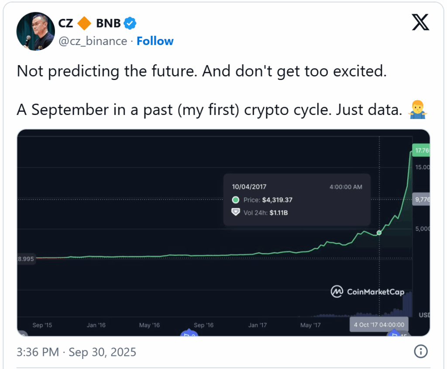447x369 pixels.
Task: Click the orange diamond beside CZ
Action: pyautogui.click(x=84, y=24)
